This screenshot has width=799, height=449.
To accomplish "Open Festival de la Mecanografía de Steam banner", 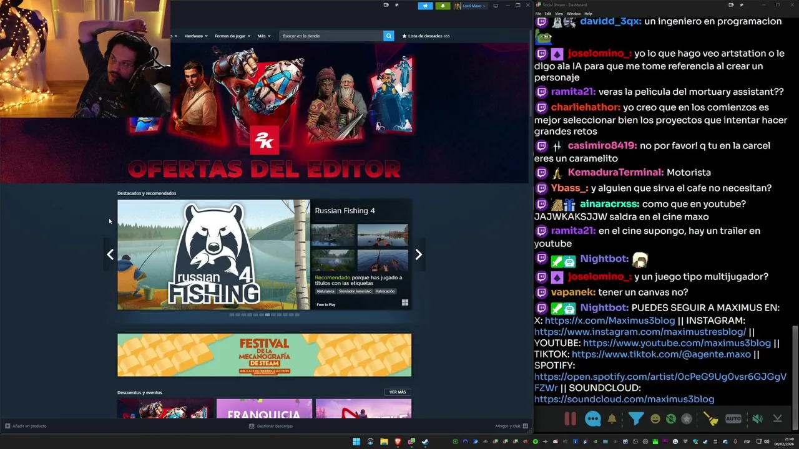I will [x=264, y=355].
